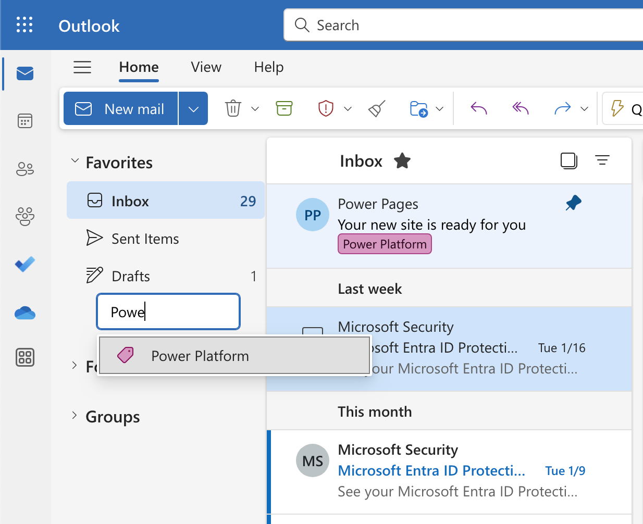
Task: Click the Archive icon in the toolbar
Action: point(284,108)
